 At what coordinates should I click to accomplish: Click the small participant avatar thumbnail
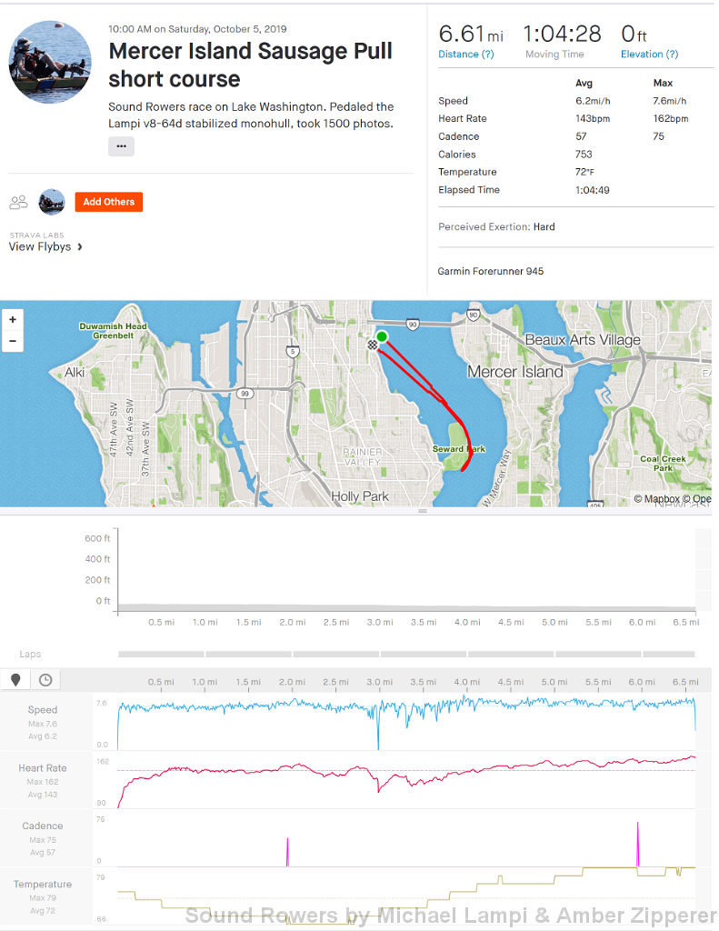(52, 202)
